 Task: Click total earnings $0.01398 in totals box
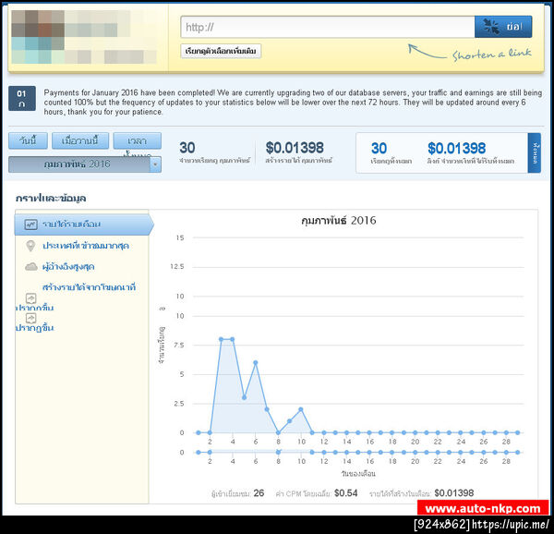tap(456, 149)
